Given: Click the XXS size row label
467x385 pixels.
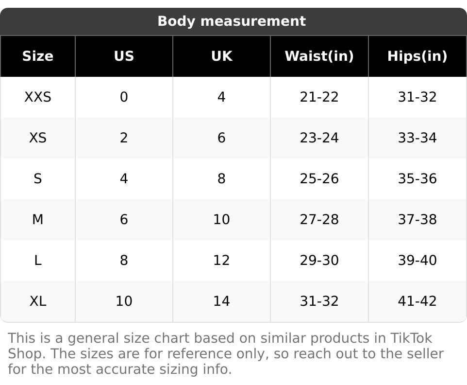Looking at the screenshot, I should pyautogui.click(x=38, y=97).
